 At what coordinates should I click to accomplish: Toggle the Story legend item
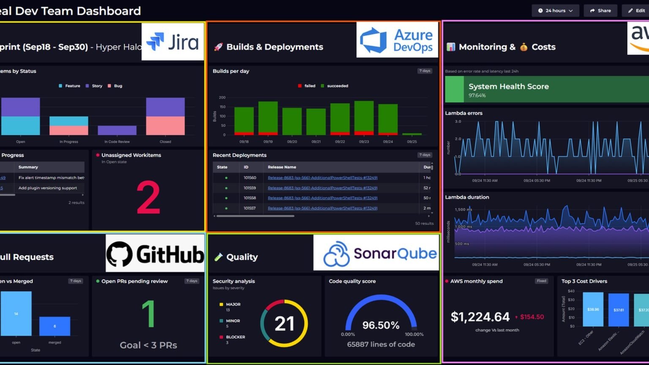[x=94, y=86]
